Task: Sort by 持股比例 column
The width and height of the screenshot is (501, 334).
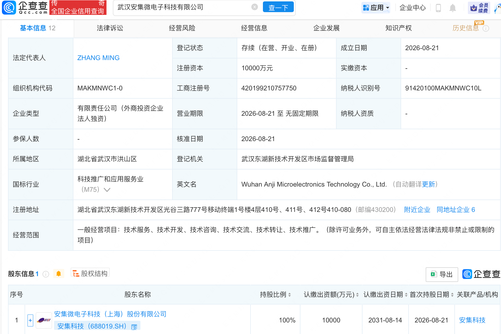Action: 289,295
